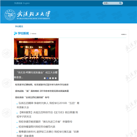
Task: Open news 校领导看望慰问我校劳动模范代表
Action: pos(37,127)
